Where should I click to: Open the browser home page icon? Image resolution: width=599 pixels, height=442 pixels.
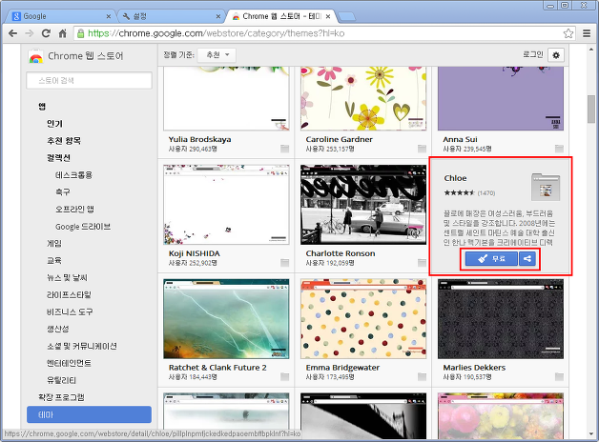tap(63, 33)
